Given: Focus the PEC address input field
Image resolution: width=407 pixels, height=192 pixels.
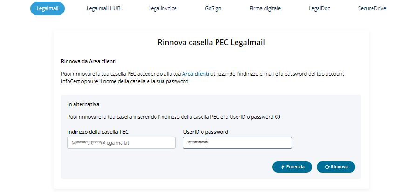Looking at the screenshot, I should pyautogui.click(x=121, y=143).
